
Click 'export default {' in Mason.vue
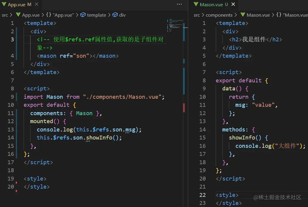pos(242,81)
